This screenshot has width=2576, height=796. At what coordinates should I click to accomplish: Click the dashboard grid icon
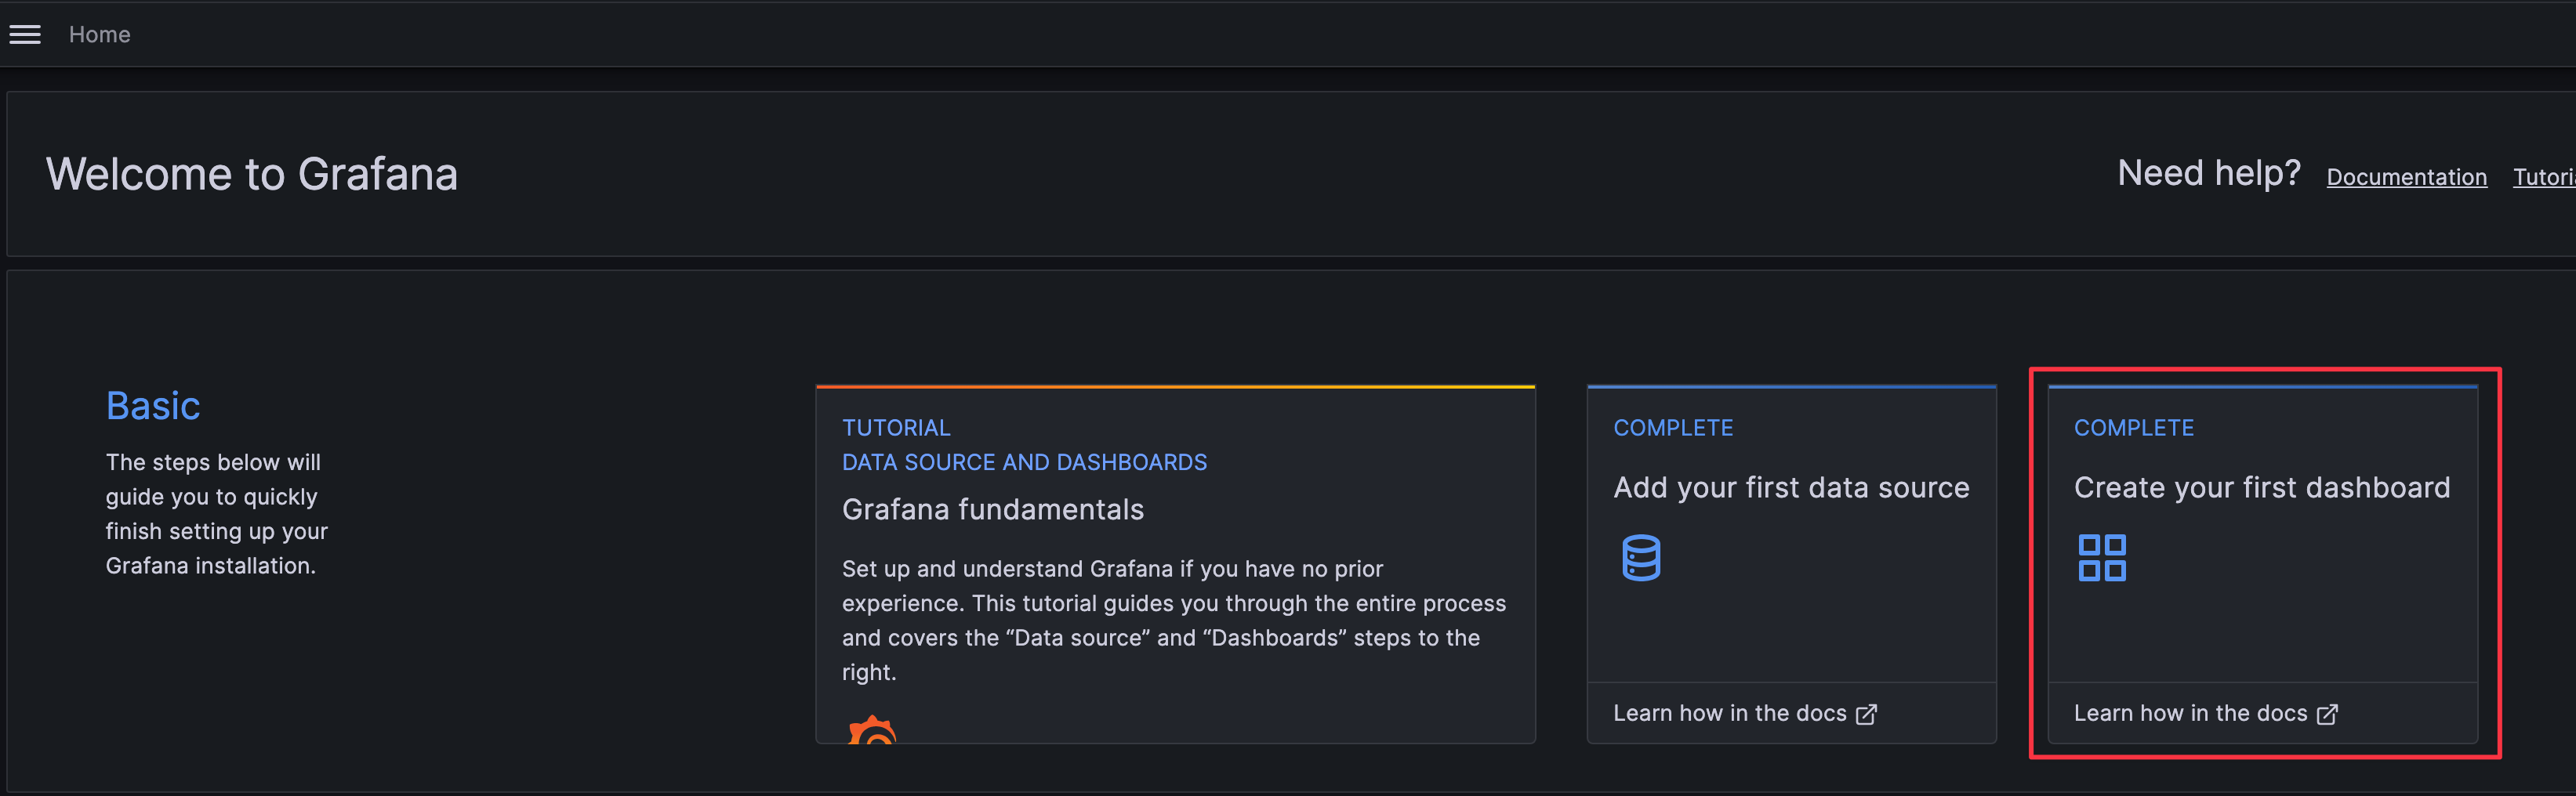[x=2102, y=558]
